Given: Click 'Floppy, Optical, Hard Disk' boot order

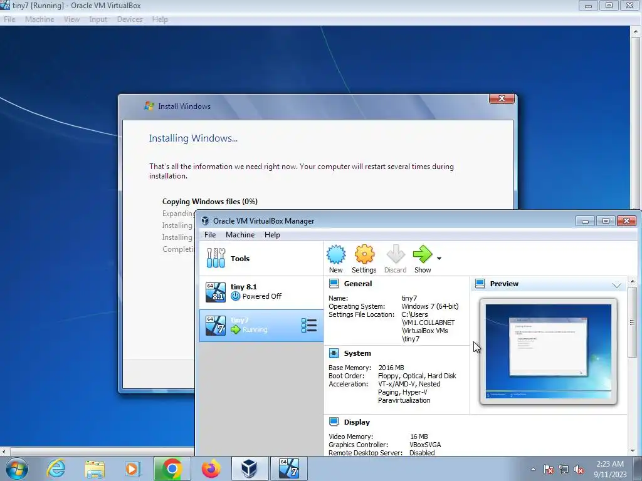Looking at the screenshot, I should coord(417,376).
